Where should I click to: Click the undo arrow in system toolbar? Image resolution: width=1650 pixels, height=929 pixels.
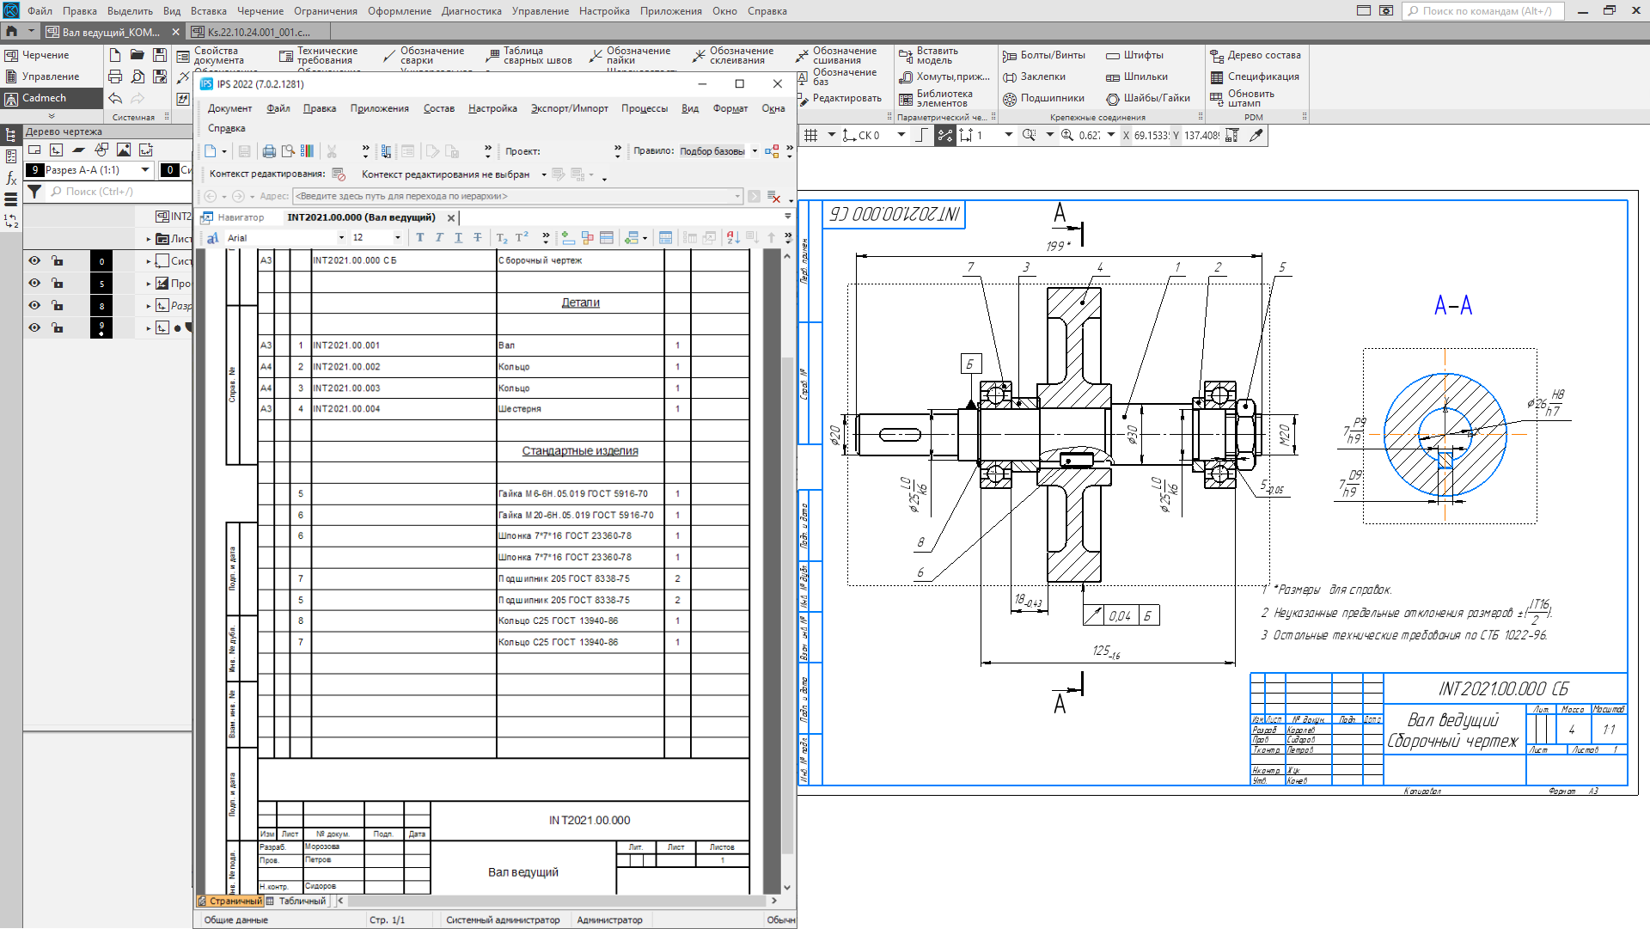tap(115, 99)
